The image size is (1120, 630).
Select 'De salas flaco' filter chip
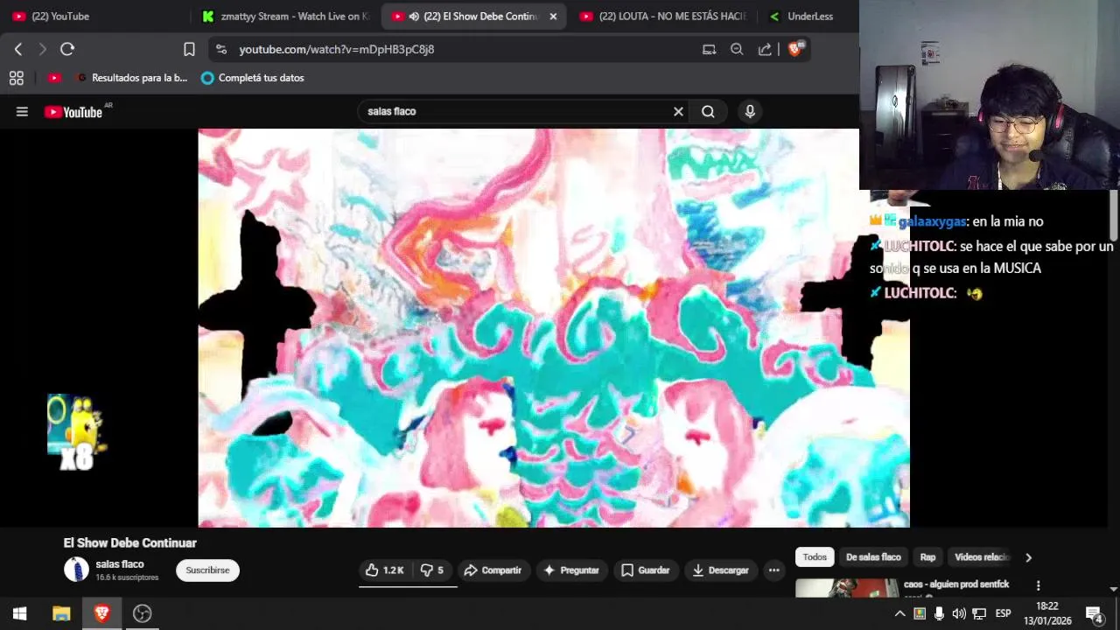tap(873, 557)
